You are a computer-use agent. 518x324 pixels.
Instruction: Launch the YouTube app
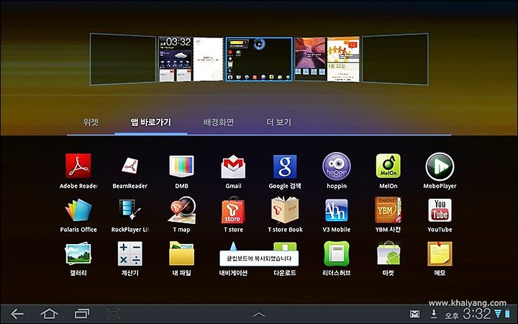coord(440,210)
